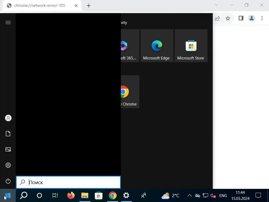Open the clock showing 11:44
The height and width of the screenshot is (202, 269).
[240, 195]
